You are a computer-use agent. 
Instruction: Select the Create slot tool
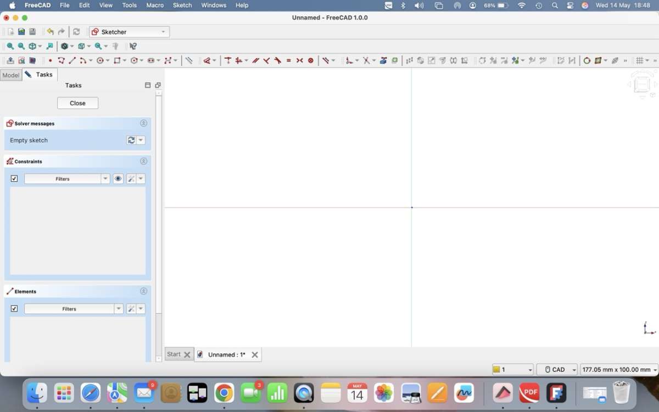tap(151, 60)
